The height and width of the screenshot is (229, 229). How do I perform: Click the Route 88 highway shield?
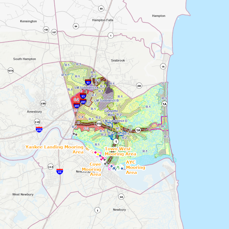point(101,9)
